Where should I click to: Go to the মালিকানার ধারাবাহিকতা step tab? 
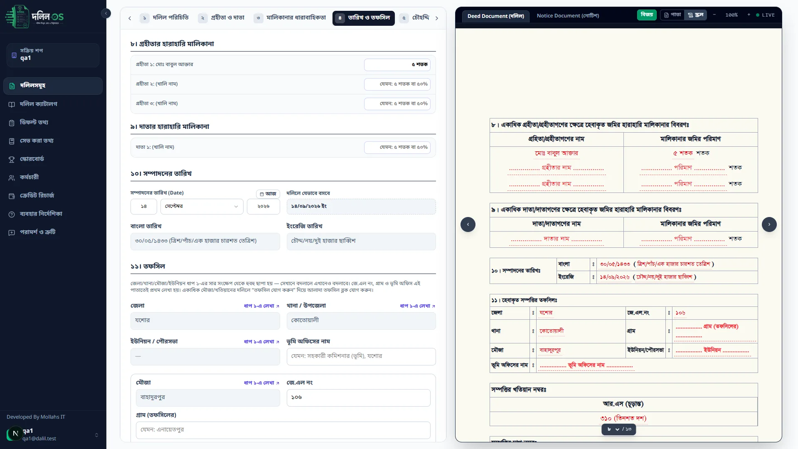click(291, 18)
